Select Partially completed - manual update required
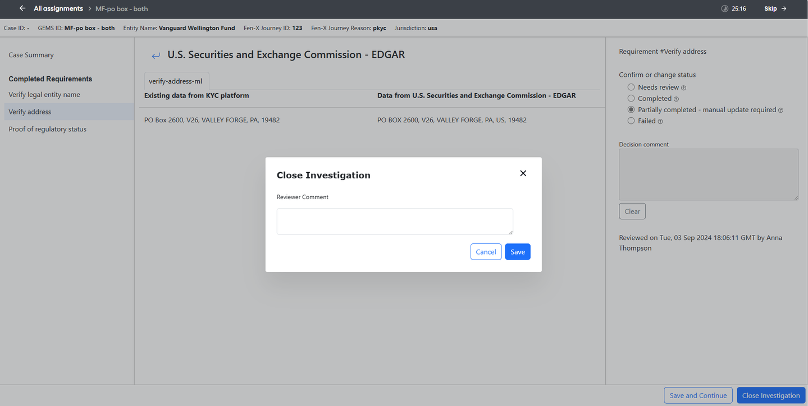 631,109
